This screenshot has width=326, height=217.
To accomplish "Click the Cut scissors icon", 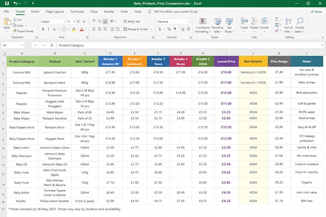I will (14, 19).
